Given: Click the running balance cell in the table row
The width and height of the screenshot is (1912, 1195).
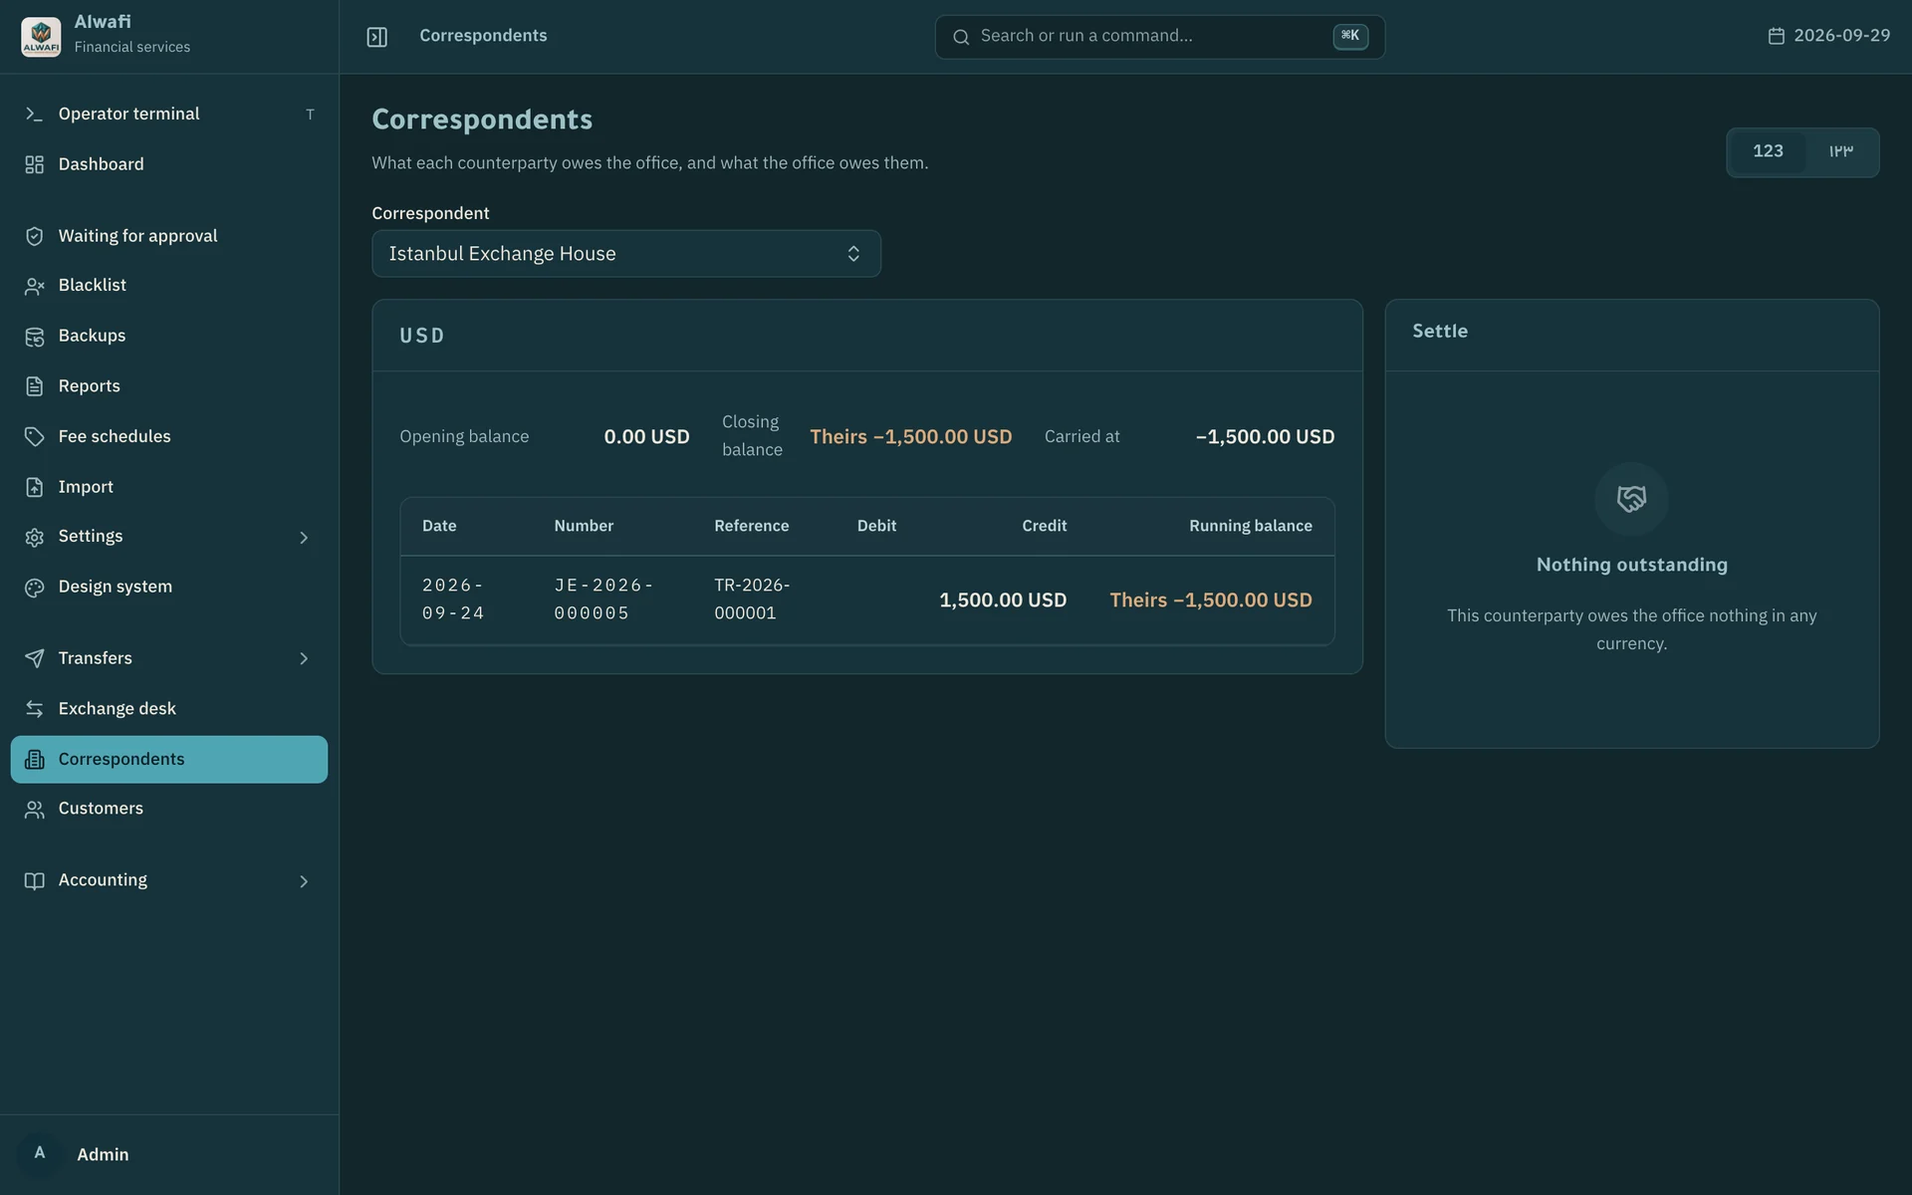Looking at the screenshot, I should [1211, 600].
